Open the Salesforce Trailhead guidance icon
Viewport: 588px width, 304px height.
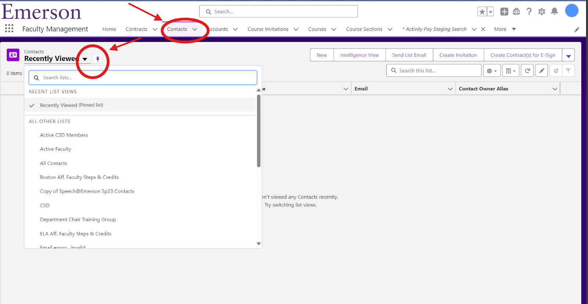[516, 12]
